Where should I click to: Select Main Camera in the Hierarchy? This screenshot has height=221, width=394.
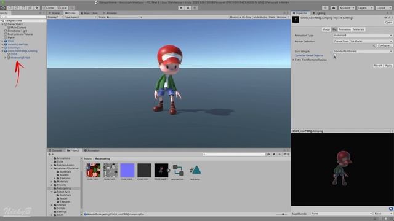pos(18,28)
